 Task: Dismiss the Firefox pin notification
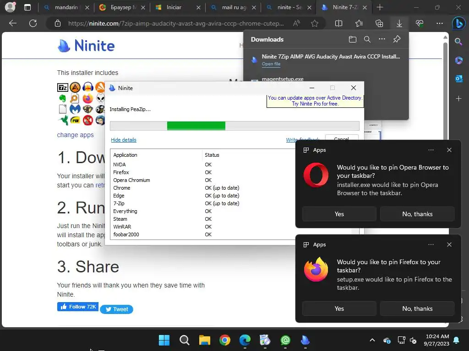tap(449, 245)
